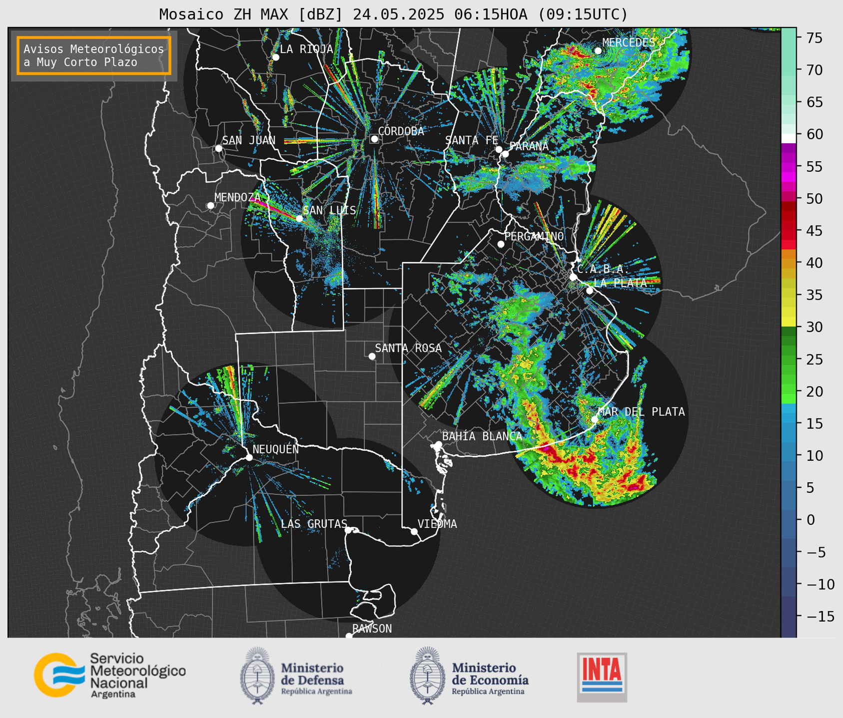Click the RAWSON label
This screenshot has height=718, width=843.
(x=372, y=629)
